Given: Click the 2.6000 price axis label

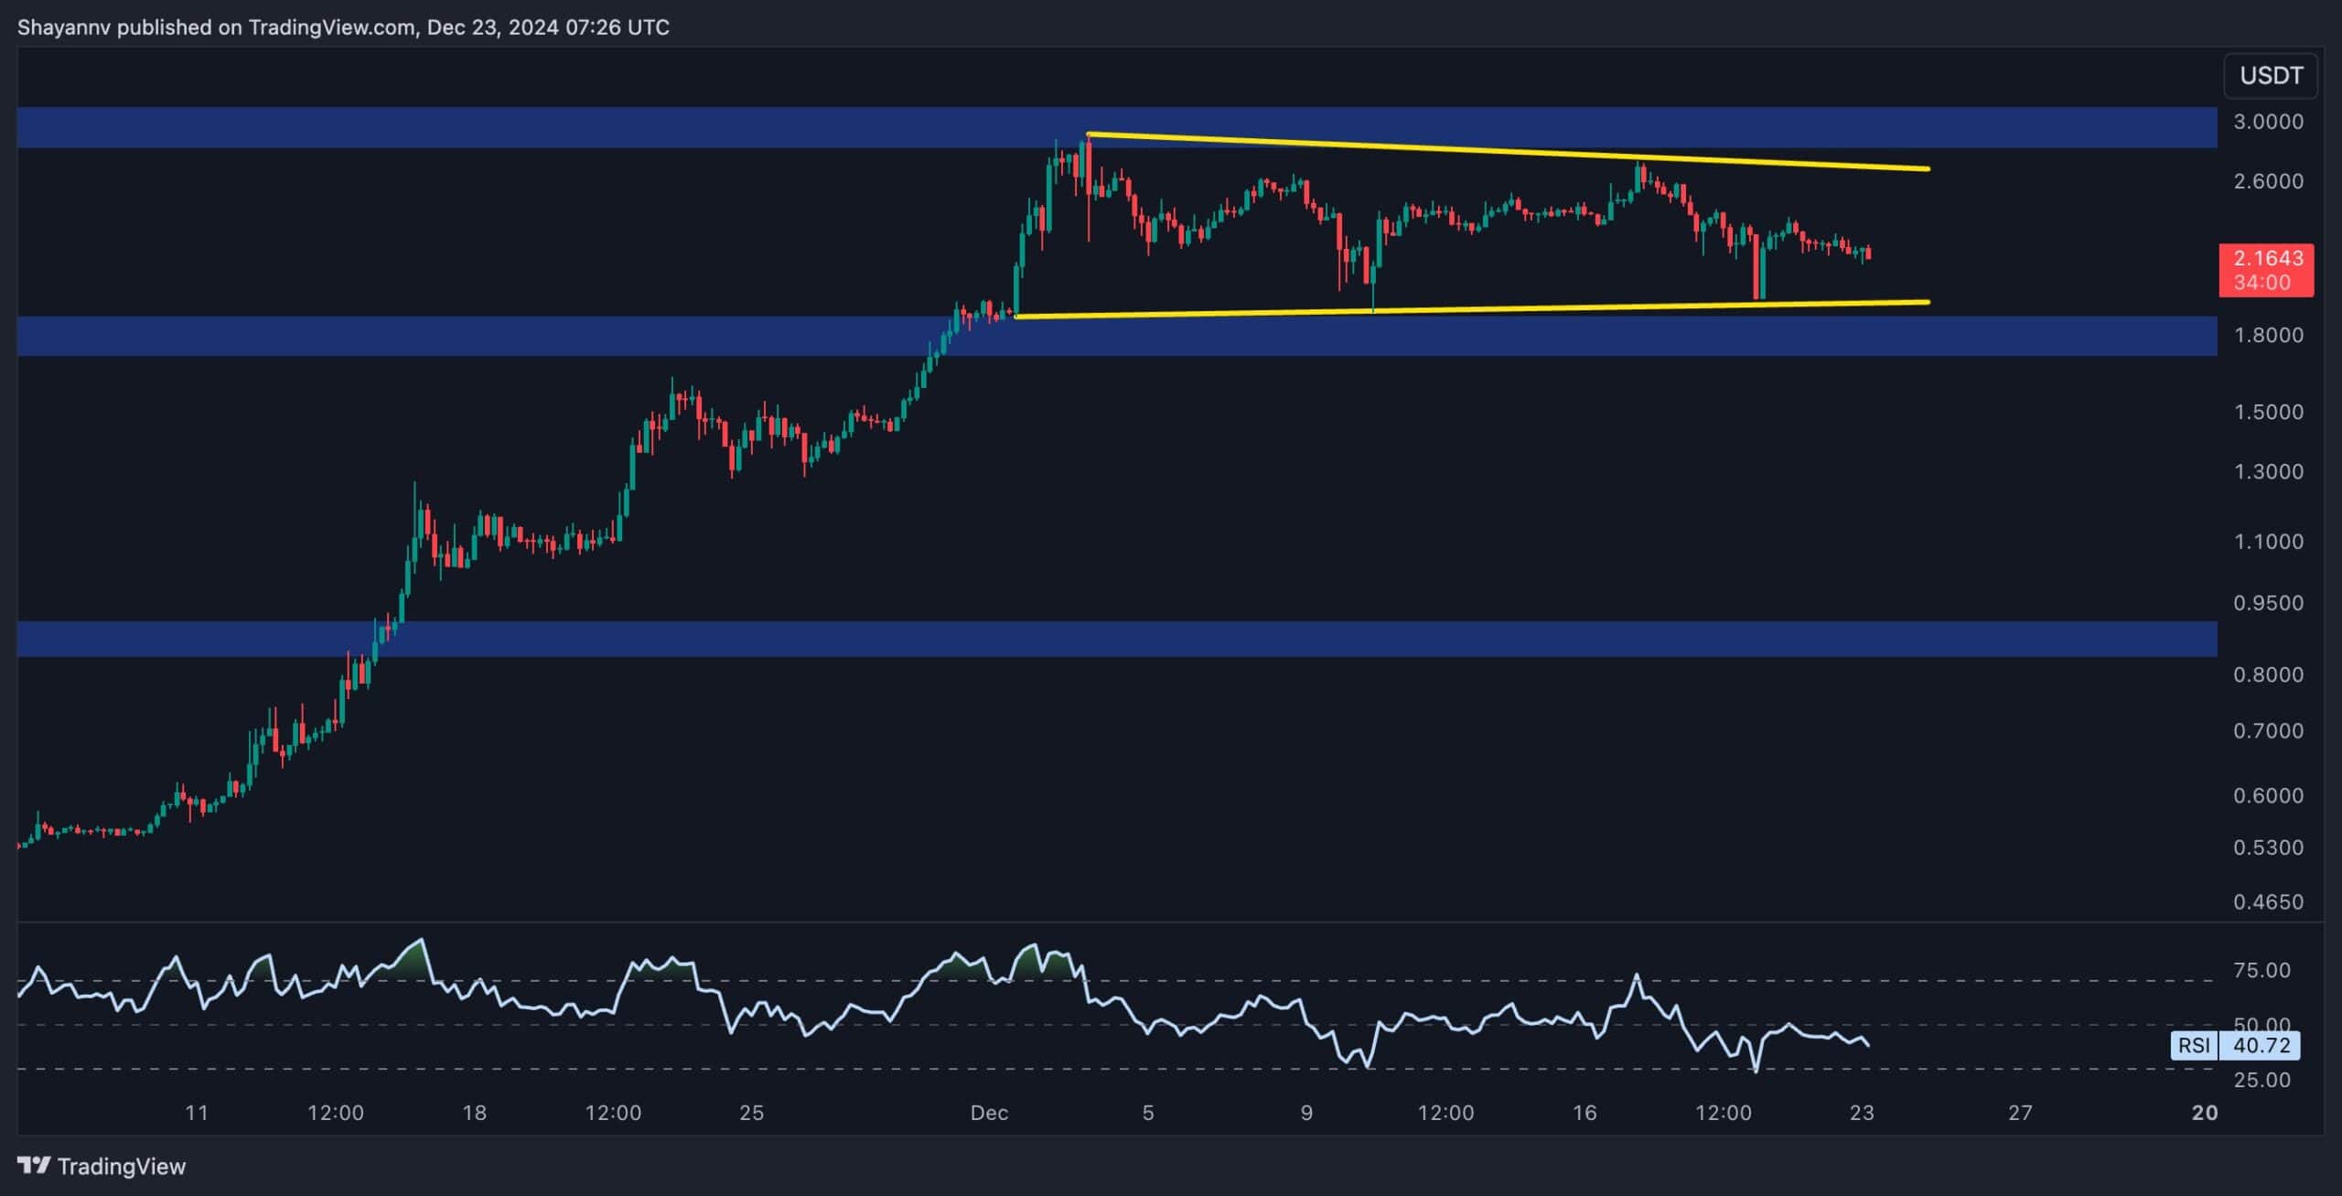Looking at the screenshot, I should [x=2268, y=181].
